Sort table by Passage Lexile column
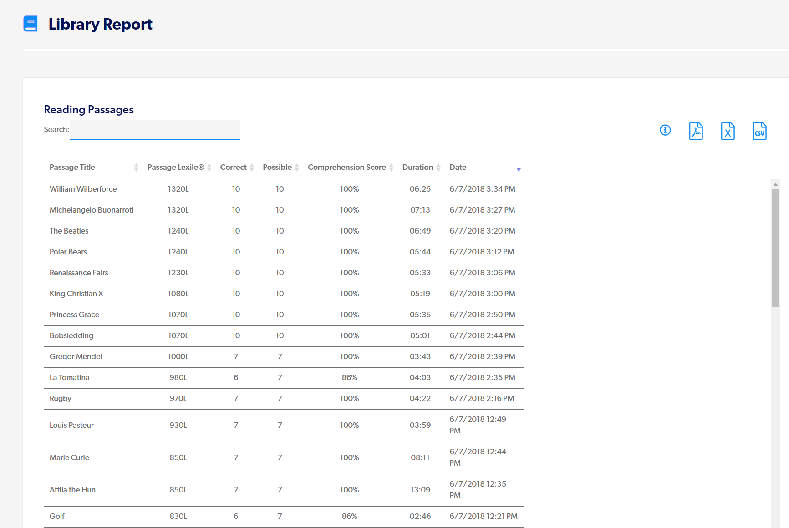Image resolution: width=789 pixels, height=528 pixels. [178, 168]
